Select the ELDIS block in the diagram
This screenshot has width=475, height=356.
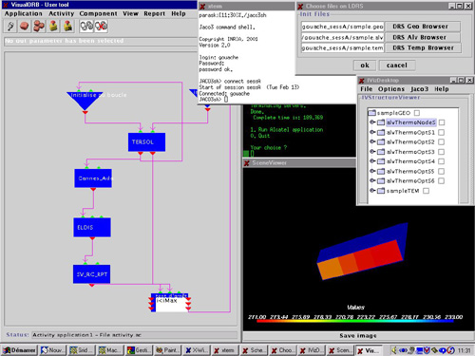click(92, 227)
